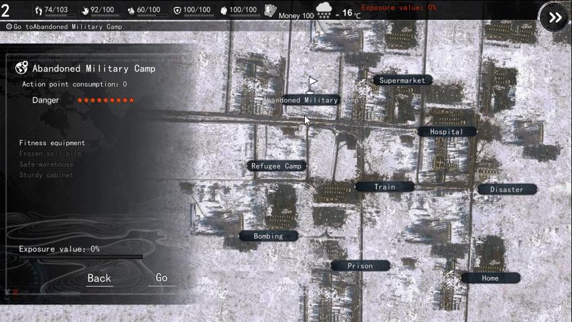The height and width of the screenshot is (322, 572).
Task: Select Fitness equipment in the location list
Action: (52, 143)
